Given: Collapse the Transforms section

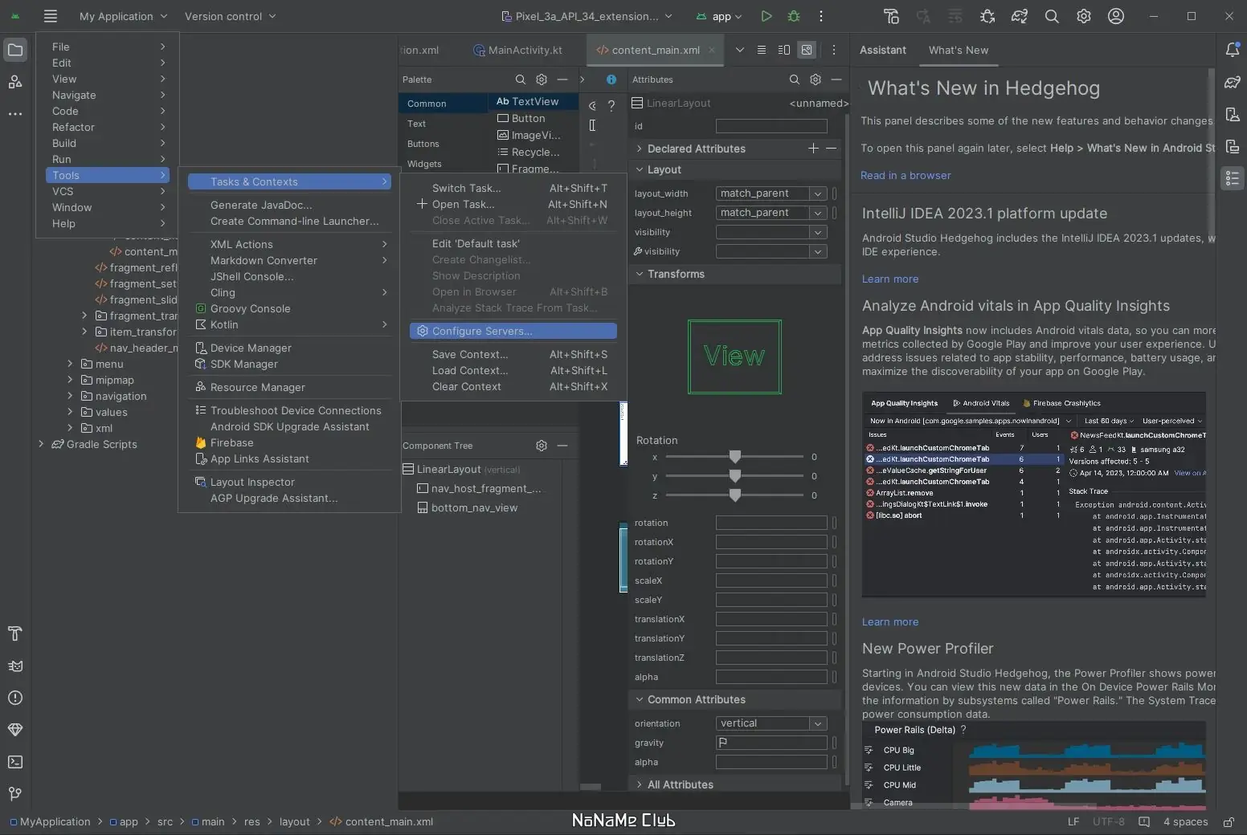Looking at the screenshot, I should [x=640, y=274].
